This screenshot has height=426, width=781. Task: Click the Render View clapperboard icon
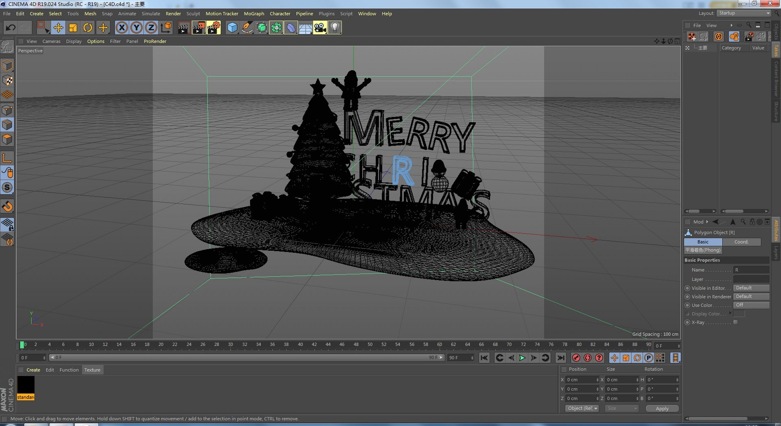(x=183, y=28)
